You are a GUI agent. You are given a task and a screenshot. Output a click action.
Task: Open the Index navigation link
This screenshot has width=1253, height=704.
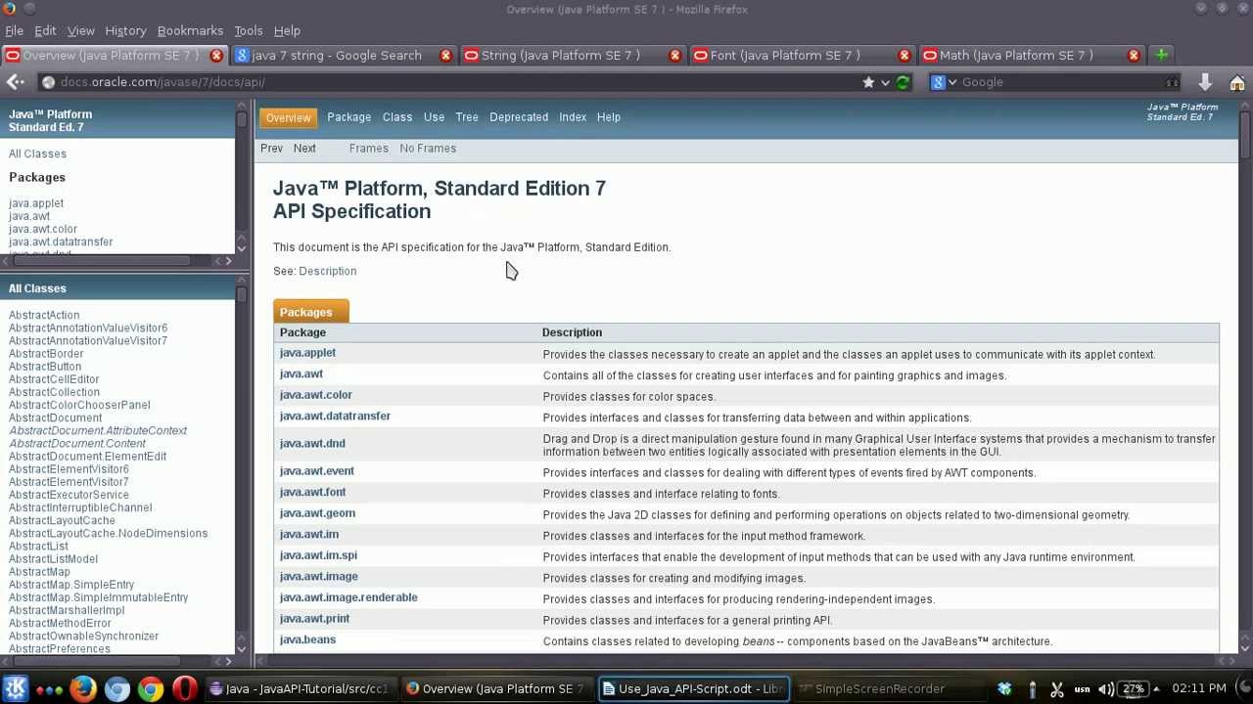(573, 117)
